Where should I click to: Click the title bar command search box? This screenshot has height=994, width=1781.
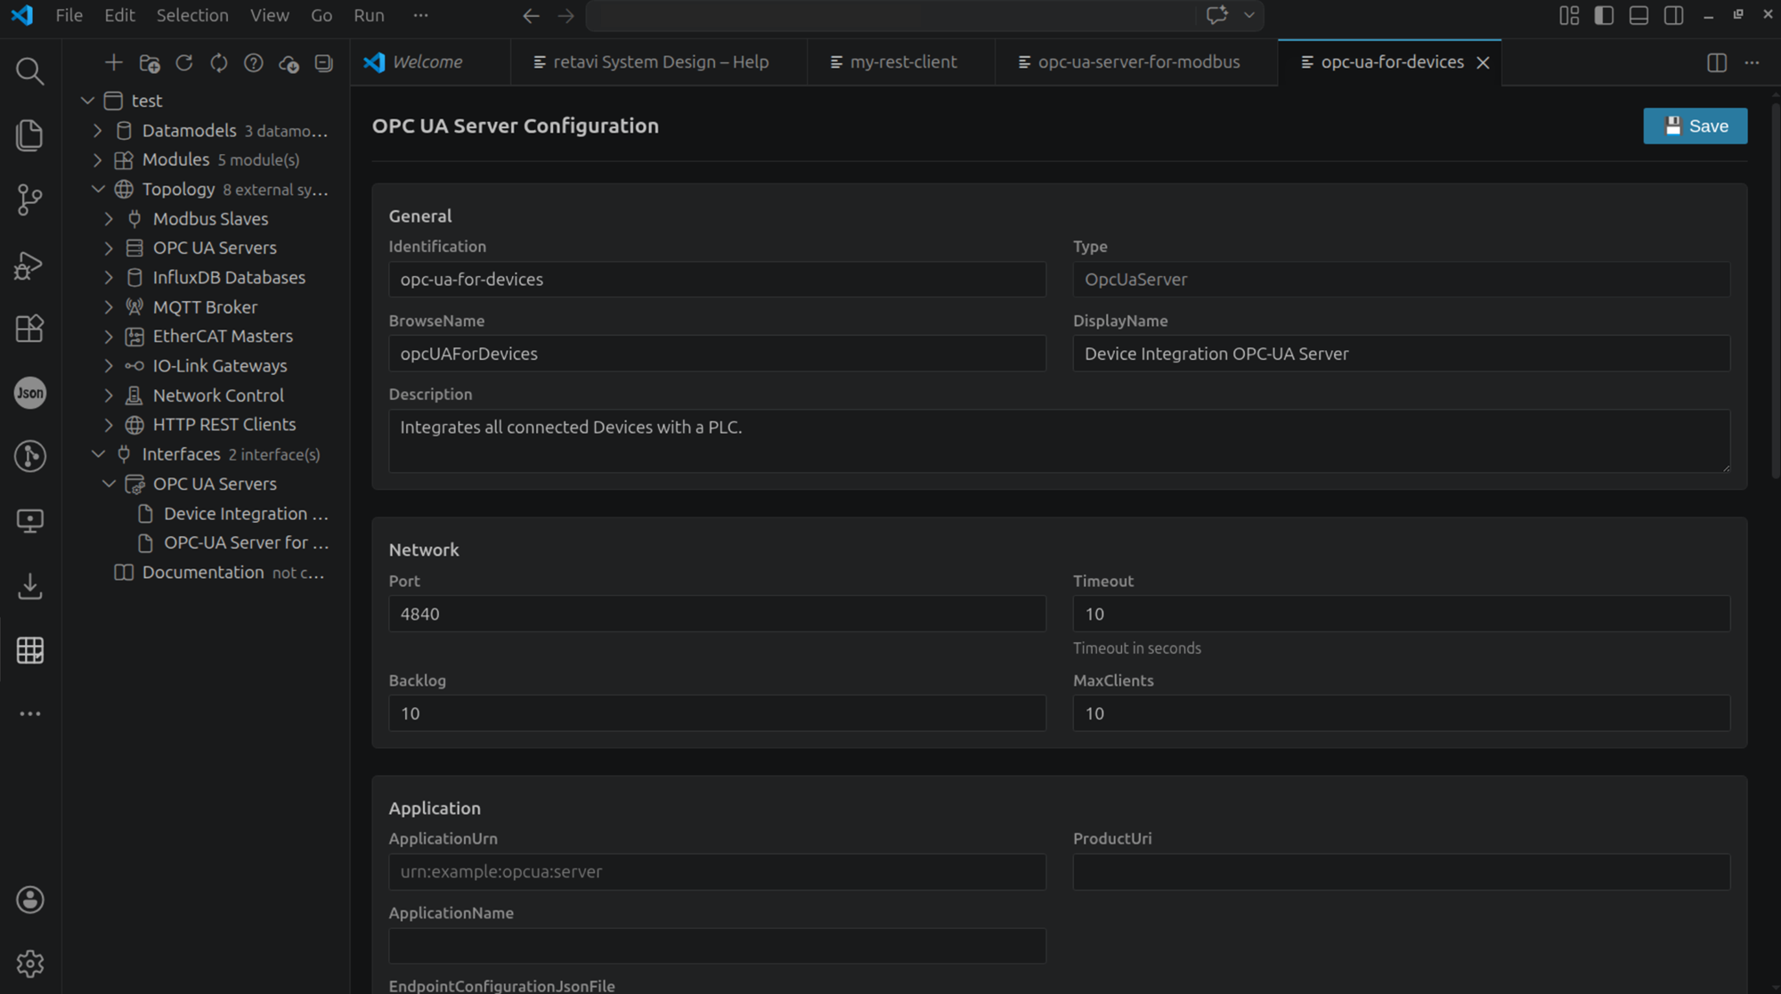(x=890, y=15)
